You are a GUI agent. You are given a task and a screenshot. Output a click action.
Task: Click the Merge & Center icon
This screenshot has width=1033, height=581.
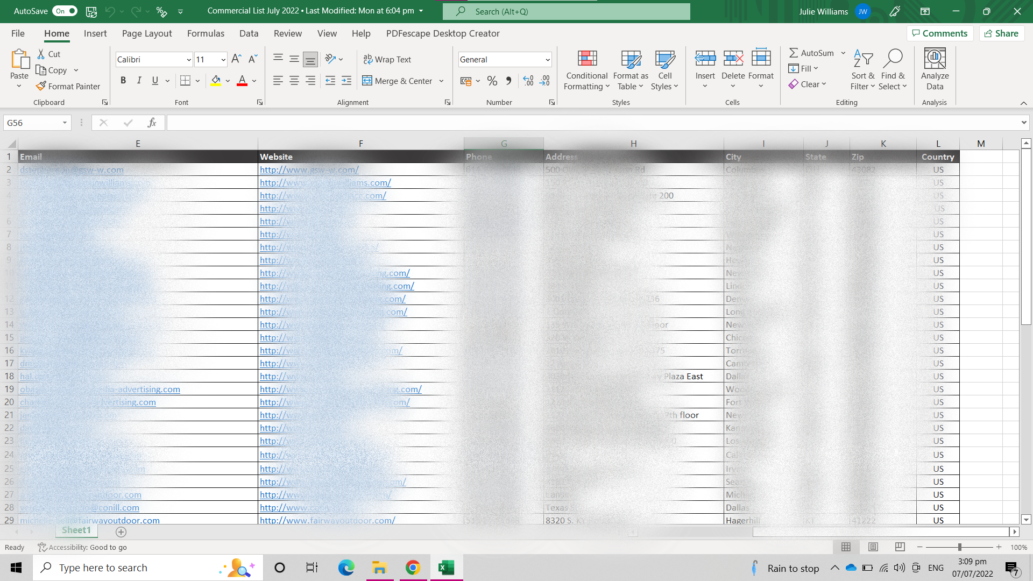367,81
